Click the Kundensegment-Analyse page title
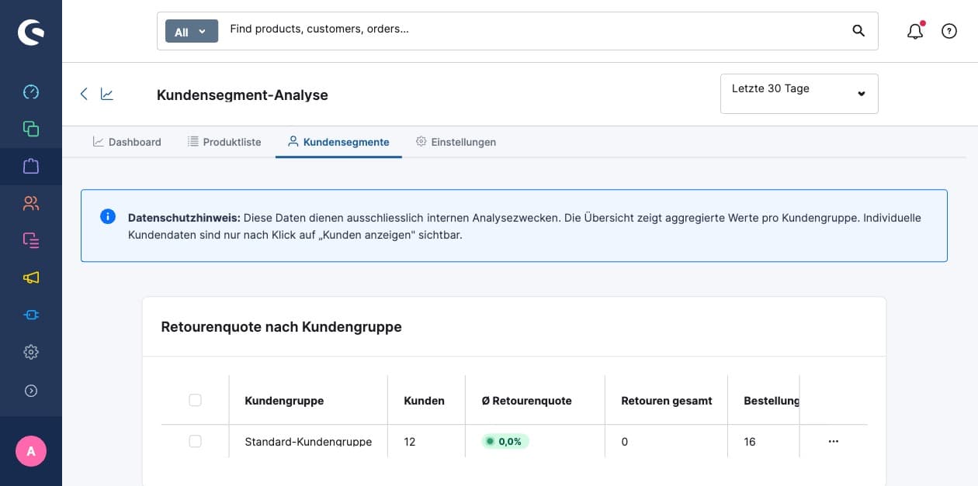 click(242, 95)
